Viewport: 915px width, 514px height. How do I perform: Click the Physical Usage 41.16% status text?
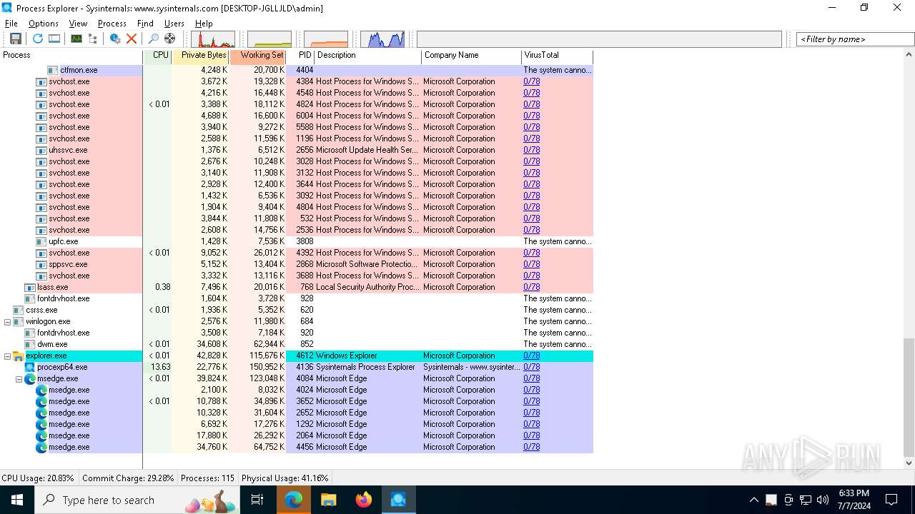coord(285,478)
